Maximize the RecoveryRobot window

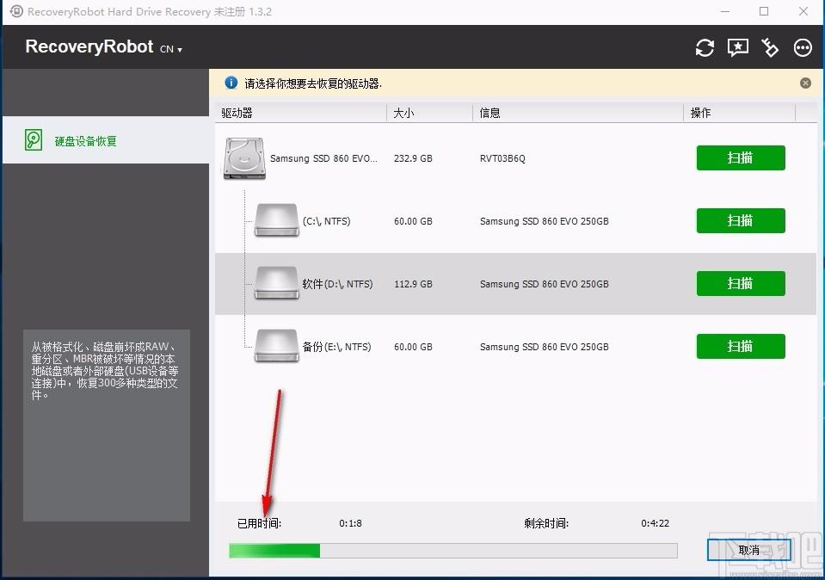764,11
